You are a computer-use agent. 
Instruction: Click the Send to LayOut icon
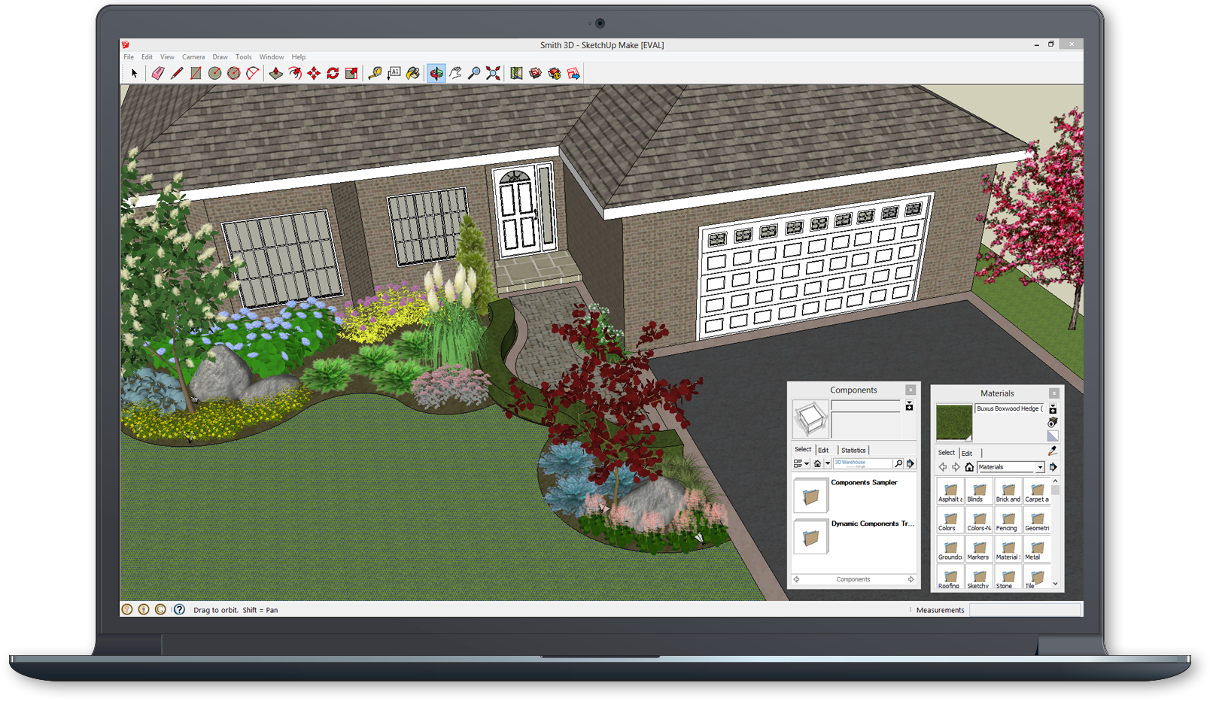[573, 73]
